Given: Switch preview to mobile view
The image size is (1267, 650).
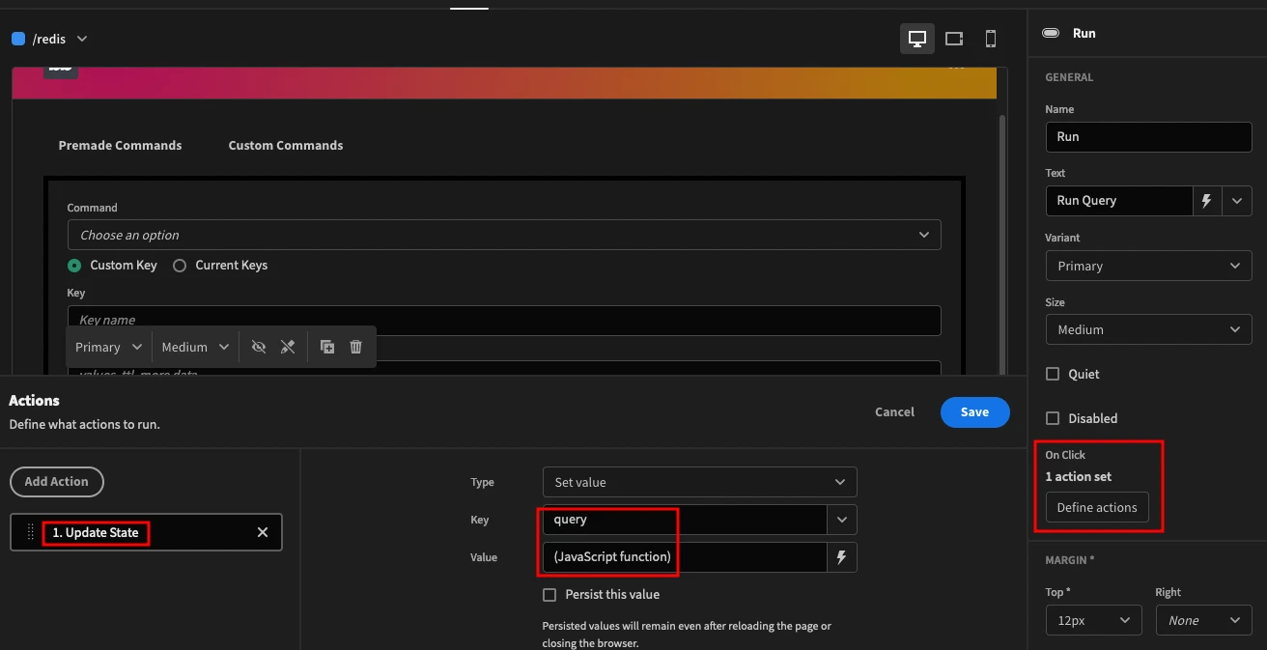Looking at the screenshot, I should point(990,39).
